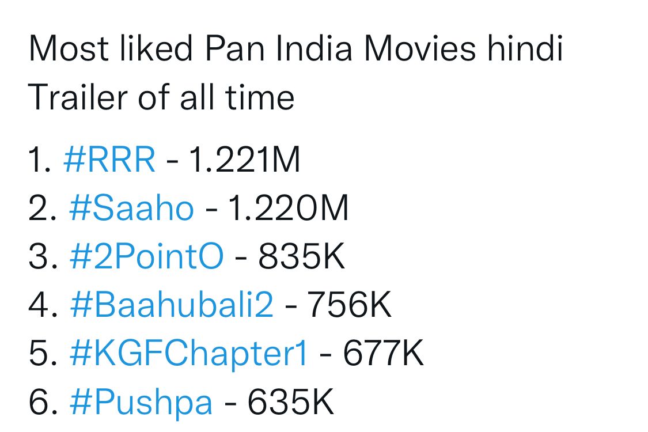The width and height of the screenshot is (648, 432).
Task: Click the 756K count beside #Baahubali2
Action: [349, 306]
